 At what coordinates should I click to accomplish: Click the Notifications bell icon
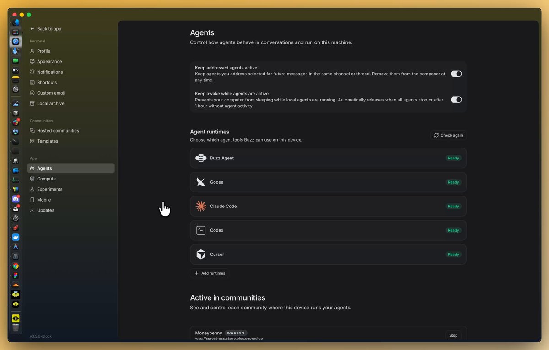32,72
